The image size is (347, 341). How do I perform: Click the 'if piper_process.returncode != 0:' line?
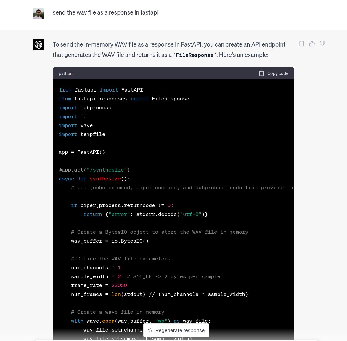coord(122,206)
